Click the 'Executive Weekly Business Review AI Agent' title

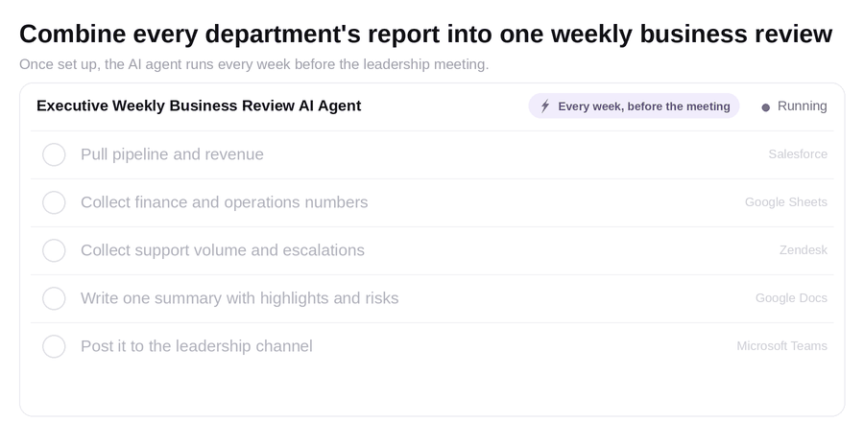point(199,105)
